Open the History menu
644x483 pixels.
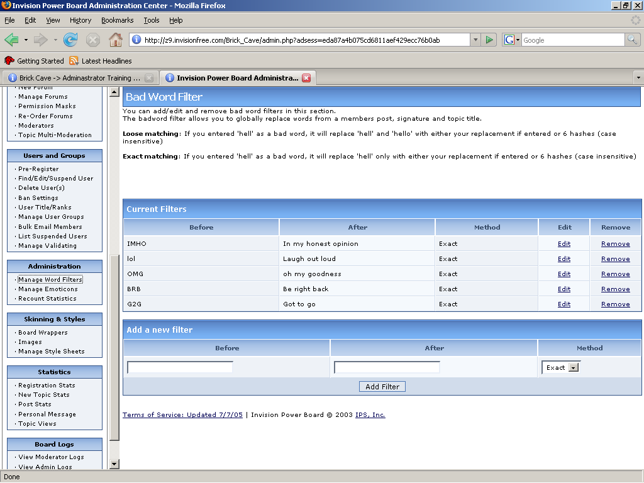click(80, 20)
